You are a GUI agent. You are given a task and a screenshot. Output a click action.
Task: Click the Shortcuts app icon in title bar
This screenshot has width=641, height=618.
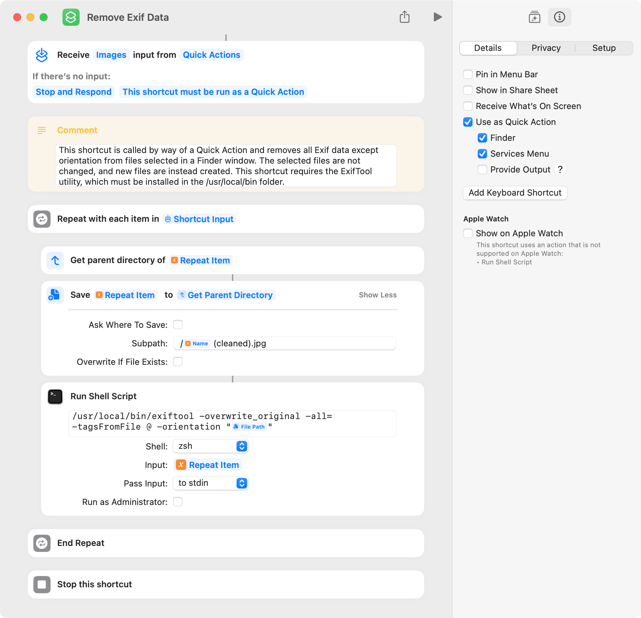[x=71, y=17]
